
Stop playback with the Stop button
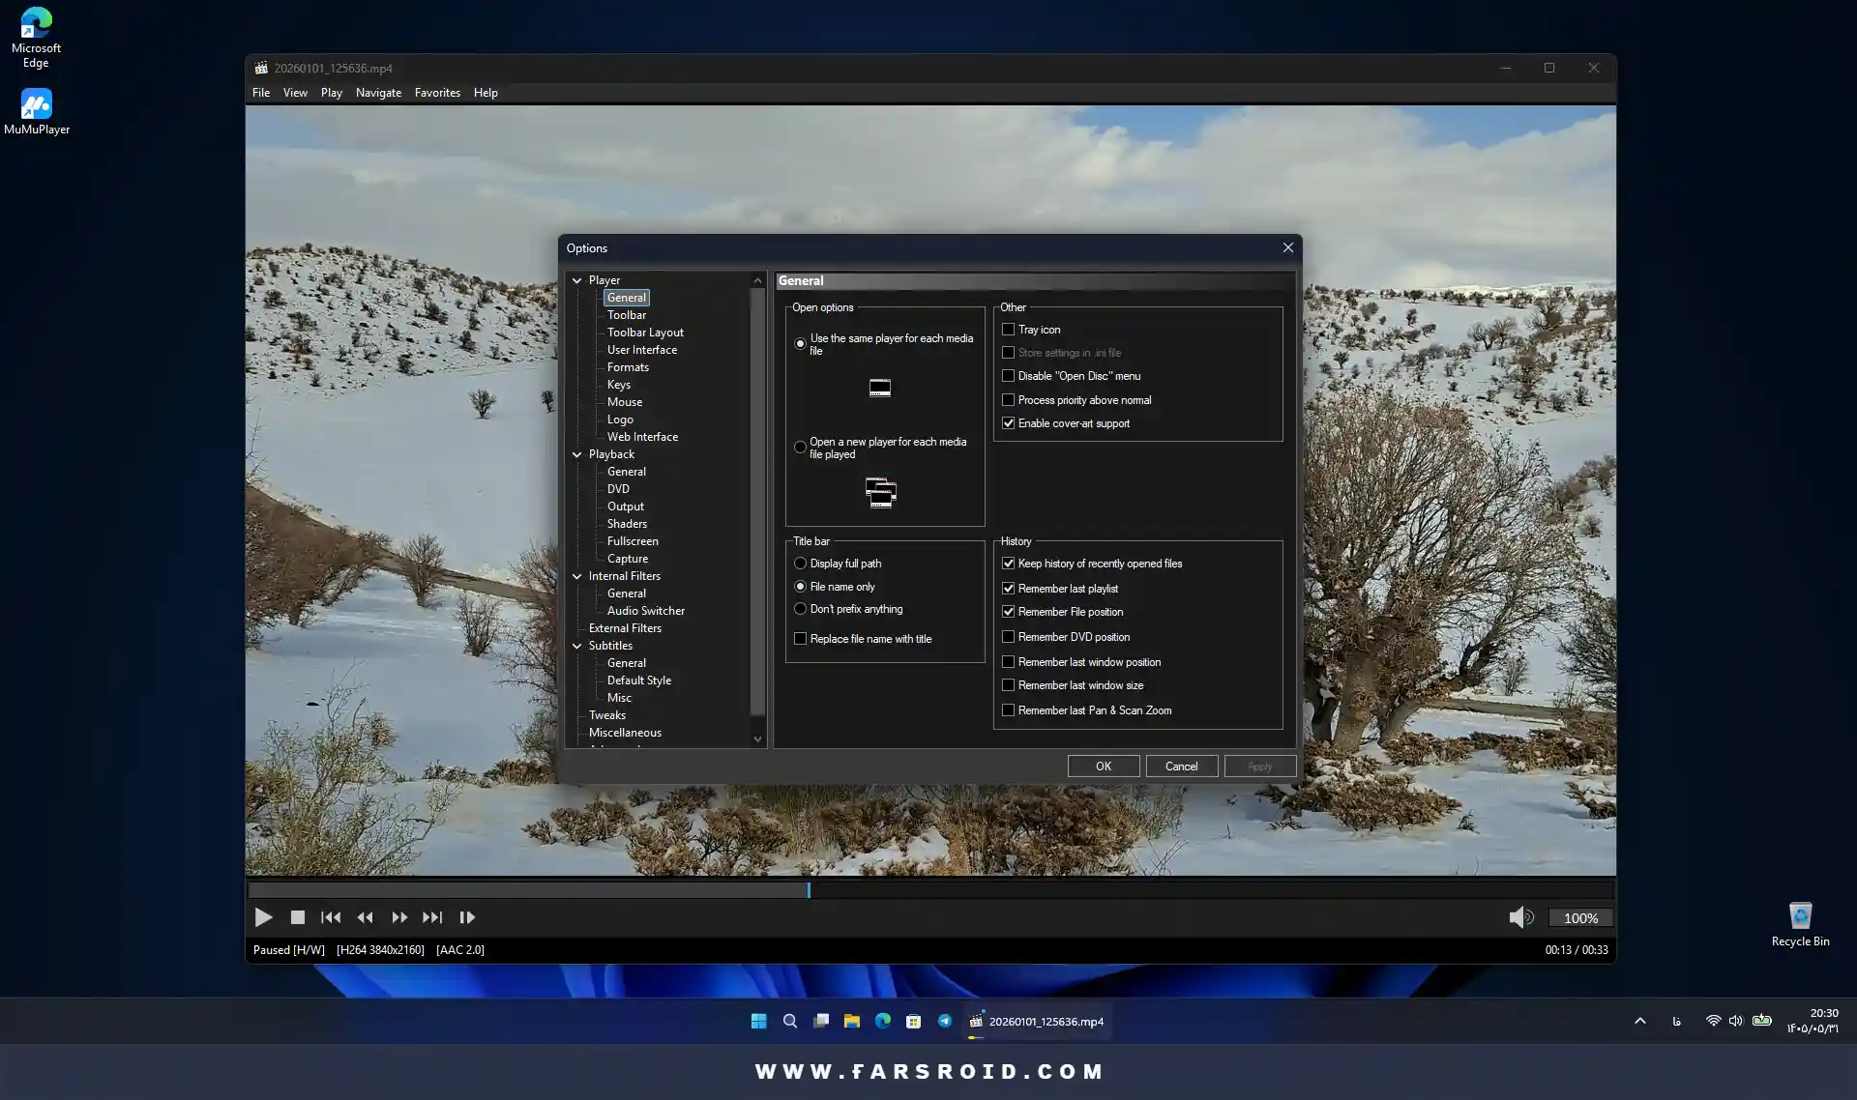click(298, 917)
